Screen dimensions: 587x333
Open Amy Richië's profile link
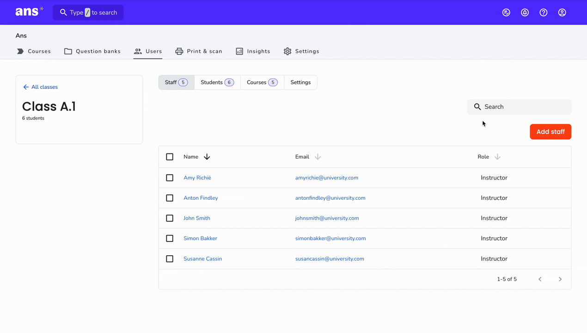tap(197, 178)
